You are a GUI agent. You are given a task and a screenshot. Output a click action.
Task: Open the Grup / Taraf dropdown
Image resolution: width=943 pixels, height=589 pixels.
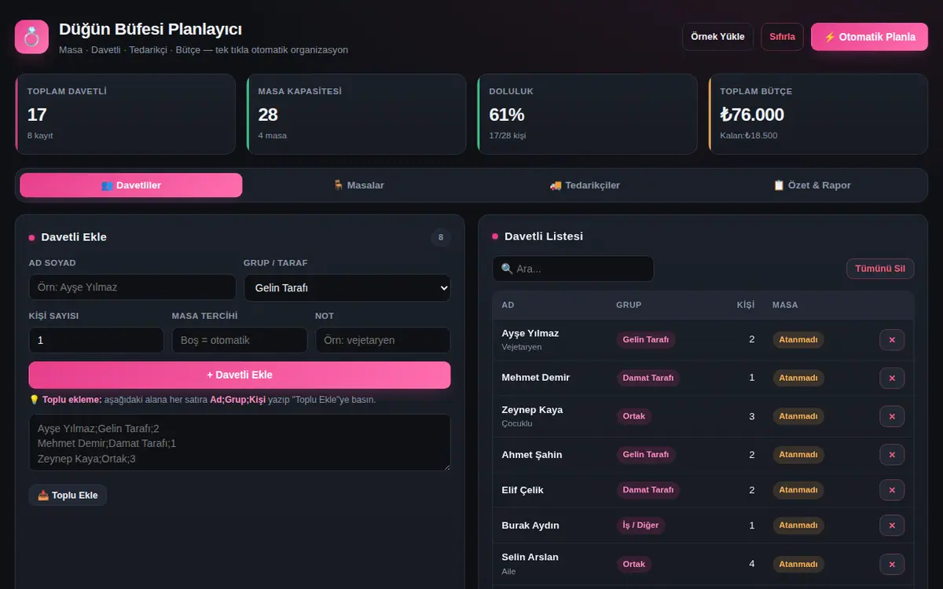tap(347, 287)
